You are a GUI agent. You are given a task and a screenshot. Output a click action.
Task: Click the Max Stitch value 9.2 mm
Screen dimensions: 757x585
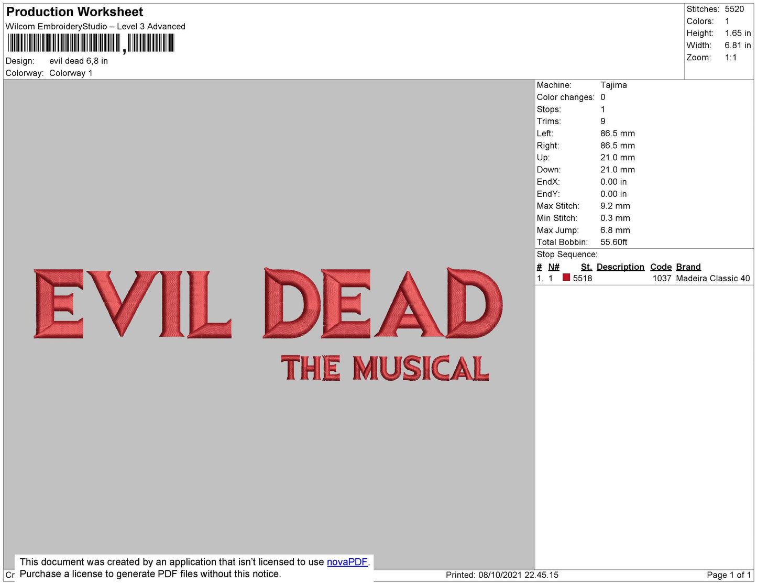coord(616,206)
